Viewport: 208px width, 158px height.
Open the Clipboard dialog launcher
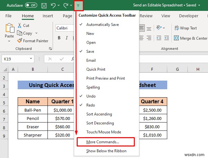click(x=50, y=49)
